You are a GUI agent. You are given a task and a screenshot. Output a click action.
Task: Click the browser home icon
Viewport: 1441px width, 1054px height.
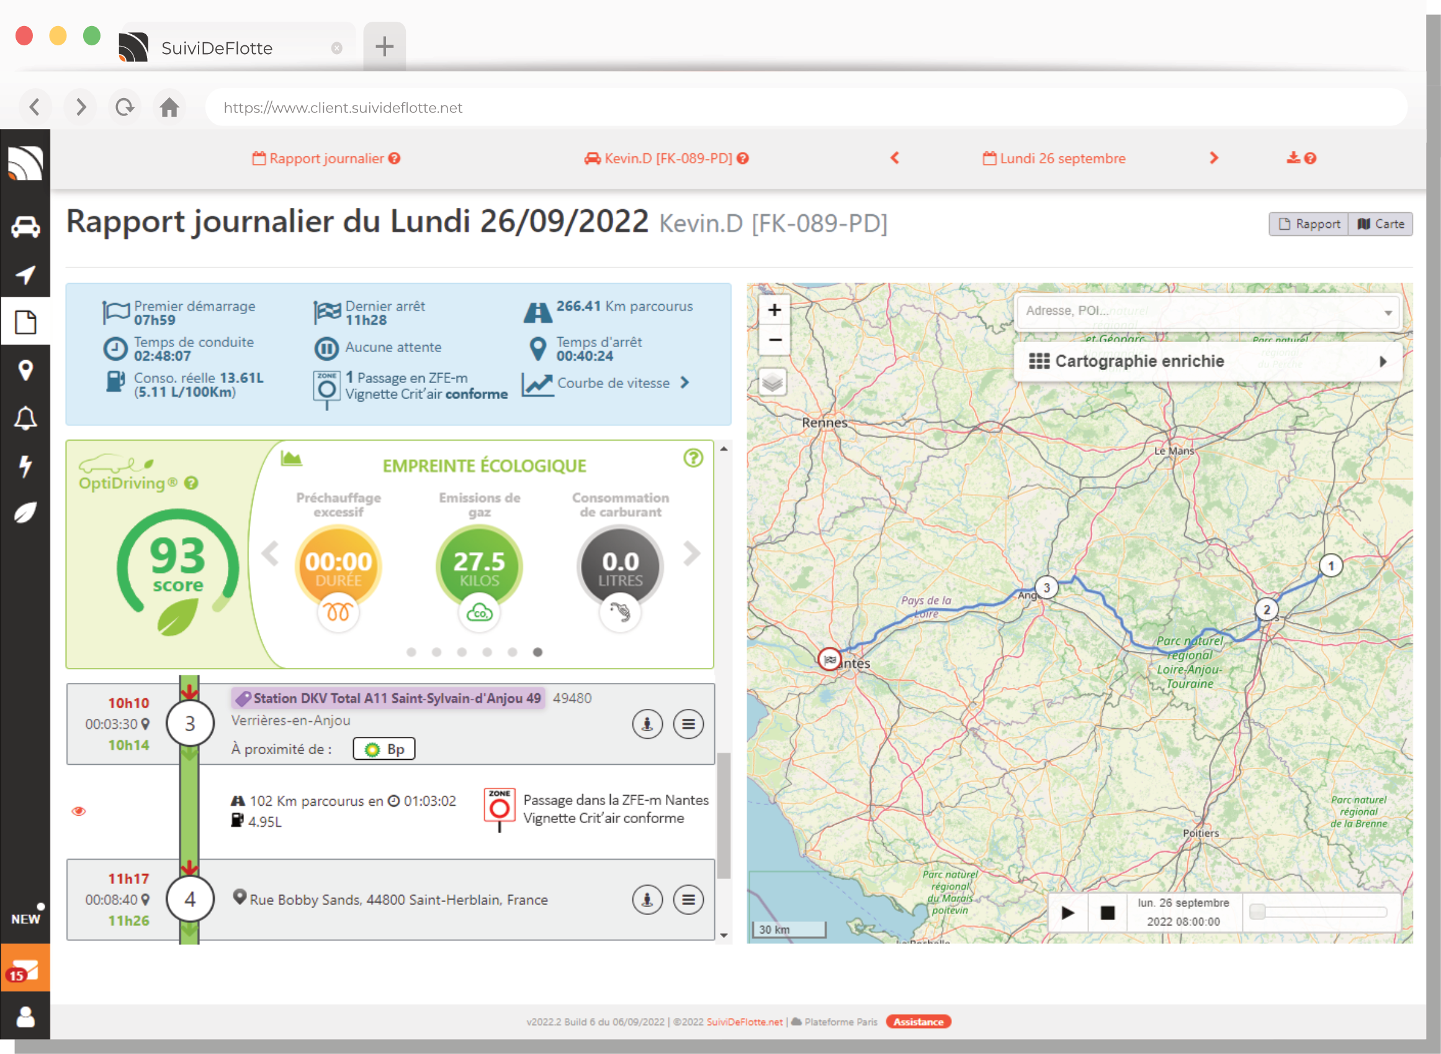click(x=169, y=107)
